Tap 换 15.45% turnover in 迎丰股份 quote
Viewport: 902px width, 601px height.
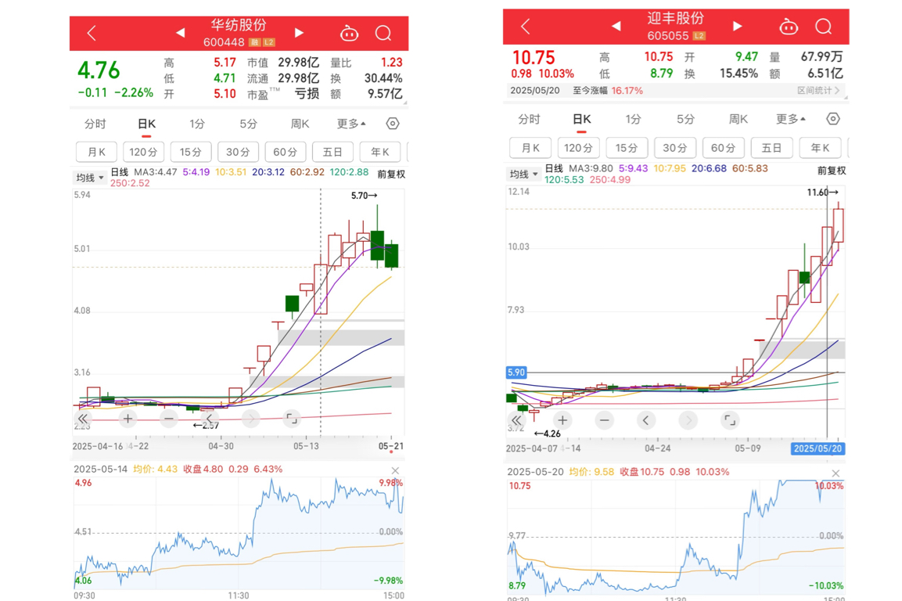(x=721, y=74)
